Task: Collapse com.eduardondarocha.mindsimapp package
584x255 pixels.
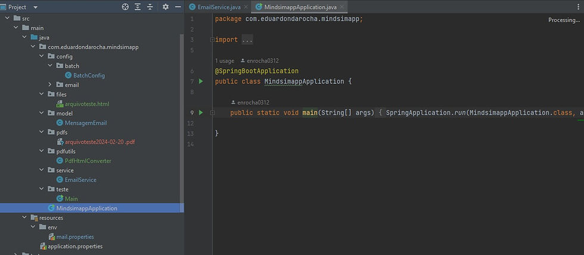Action: click(x=33, y=47)
